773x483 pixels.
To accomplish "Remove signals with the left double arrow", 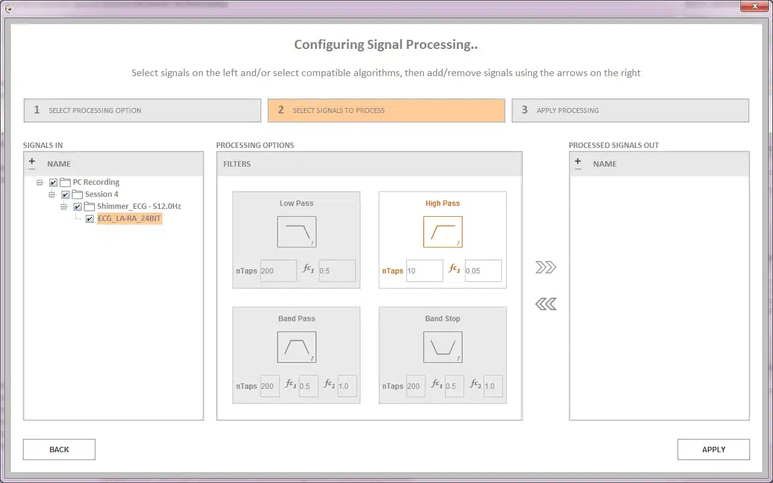I will tap(546, 304).
